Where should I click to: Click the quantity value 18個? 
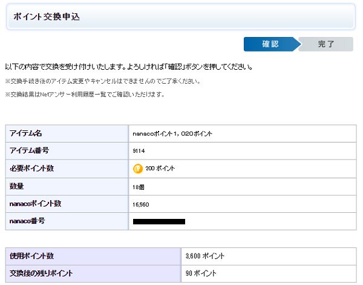(139, 187)
